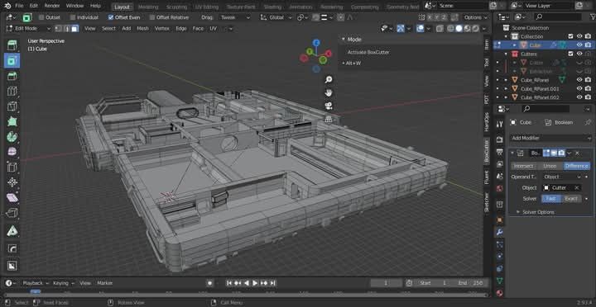The height and width of the screenshot is (307, 596).
Task: Open the Edit Mode dropdown
Action: point(28,28)
